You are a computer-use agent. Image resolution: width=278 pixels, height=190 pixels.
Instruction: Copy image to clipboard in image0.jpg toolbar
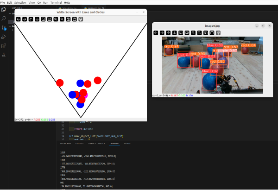[211, 33]
